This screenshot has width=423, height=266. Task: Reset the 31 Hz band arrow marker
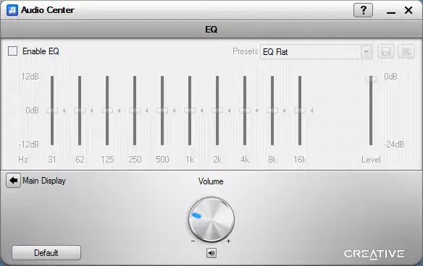pos(64,111)
